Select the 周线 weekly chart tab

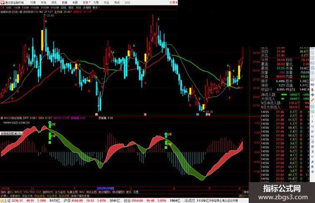click(71, 8)
